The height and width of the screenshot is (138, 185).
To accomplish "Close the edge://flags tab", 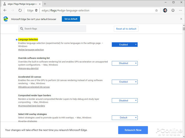I will coord(40,4).
